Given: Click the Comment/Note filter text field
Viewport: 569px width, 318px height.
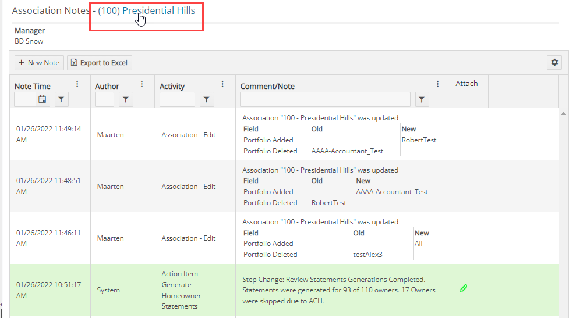Looking at the screenshot, I should [325, 99].
